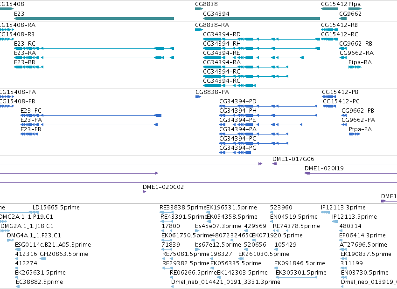397x289 pixels.
Task: Select protein label CG34394-PG
Action: click(x=238, y=148)
